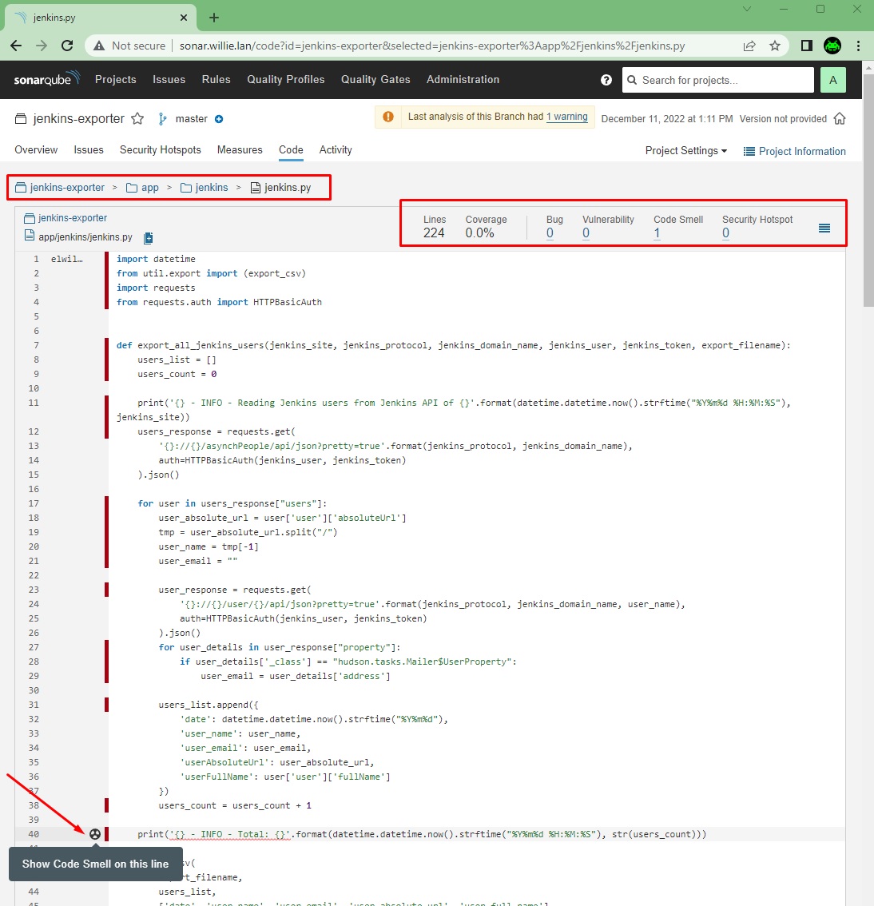Click the branch icon next to master
874x906 pixels.
161,118
